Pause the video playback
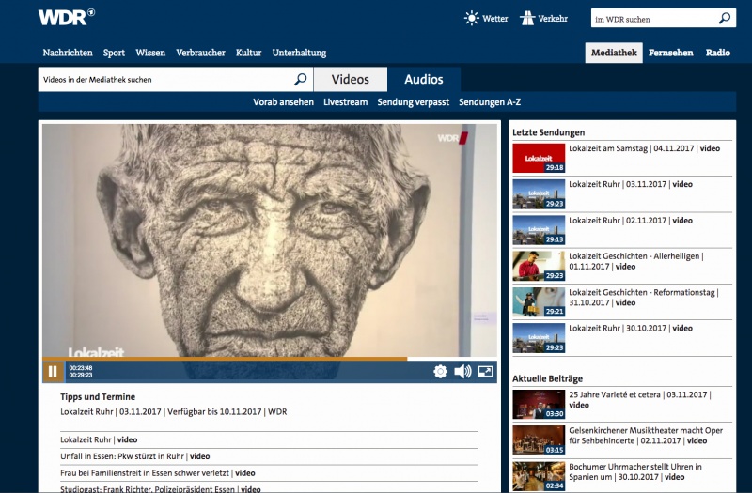 tap(53, 372)
